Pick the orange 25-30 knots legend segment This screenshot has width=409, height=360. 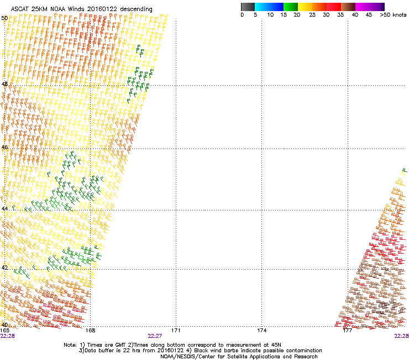(x=319, y=7)
